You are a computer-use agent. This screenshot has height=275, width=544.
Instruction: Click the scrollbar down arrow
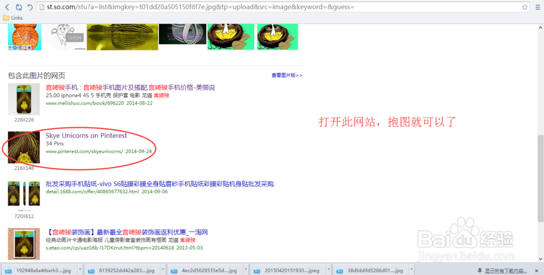tap(541, 259)
